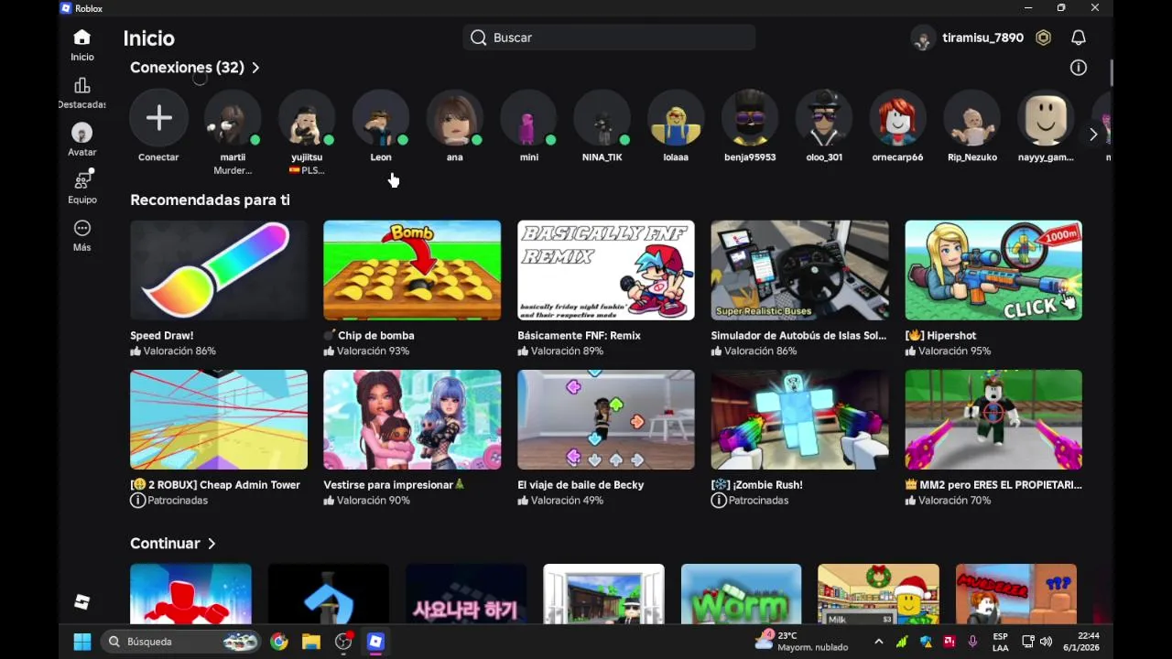
Task: Open MM2 pero ERES EL PROPIETARI... thumbnail
Action: pos(993,419)
